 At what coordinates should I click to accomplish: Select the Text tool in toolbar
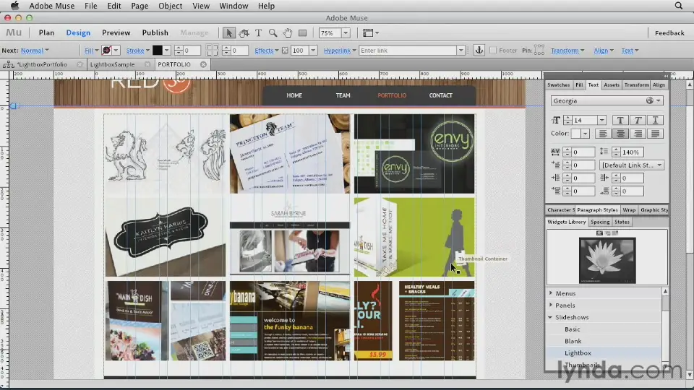(259, 32)
